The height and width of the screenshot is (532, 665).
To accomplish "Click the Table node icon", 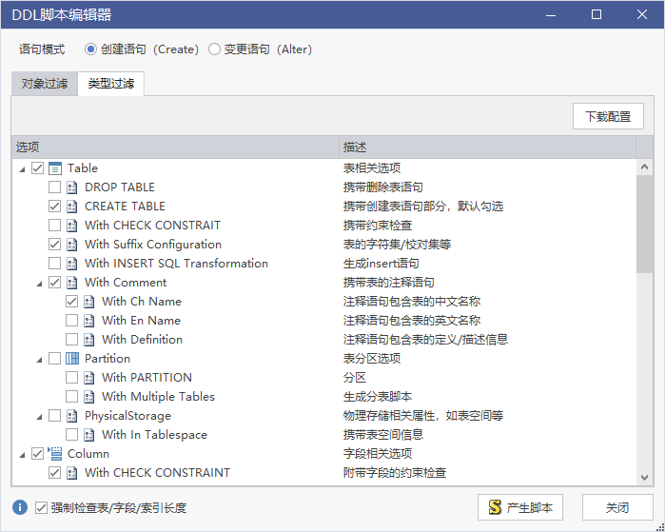I will tap(55, 168).
